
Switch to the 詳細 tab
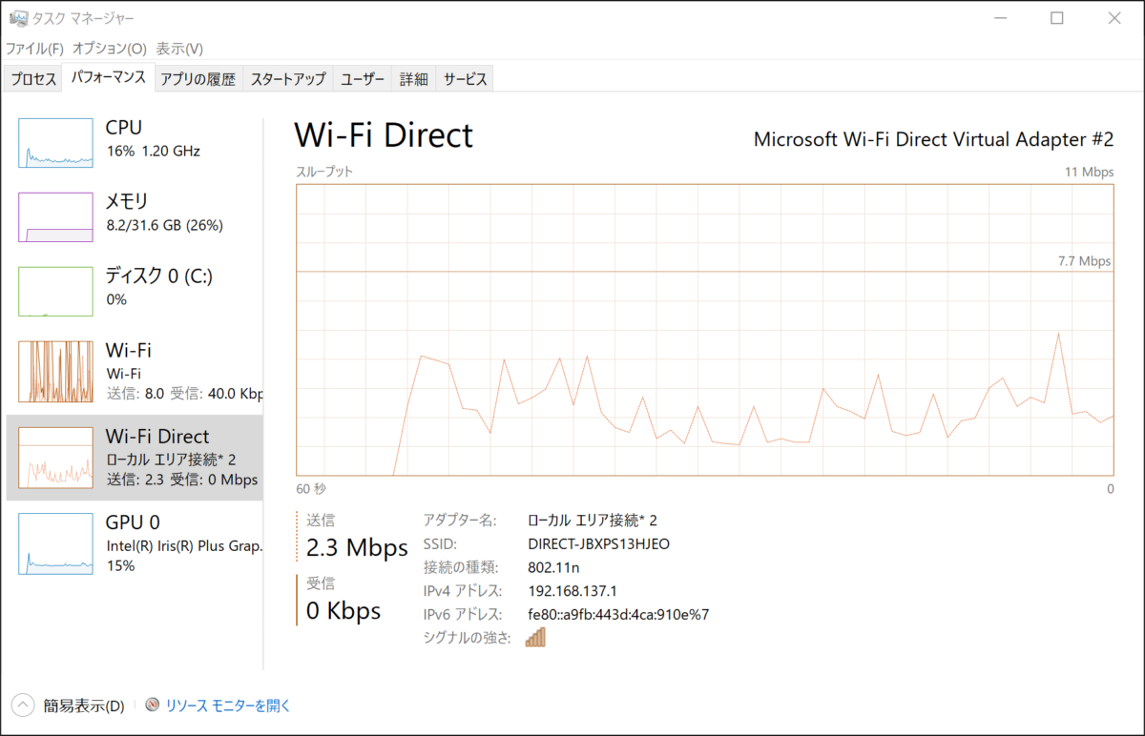click(x=413, y=79)
